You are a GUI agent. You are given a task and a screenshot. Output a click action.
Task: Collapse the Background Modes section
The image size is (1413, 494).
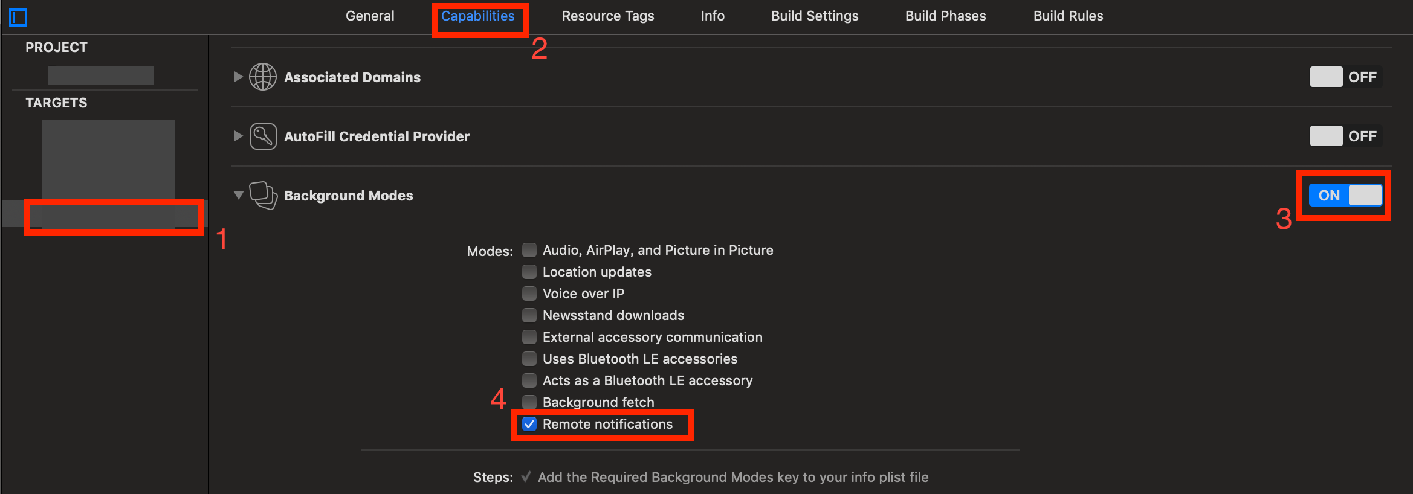coord(238,195)
